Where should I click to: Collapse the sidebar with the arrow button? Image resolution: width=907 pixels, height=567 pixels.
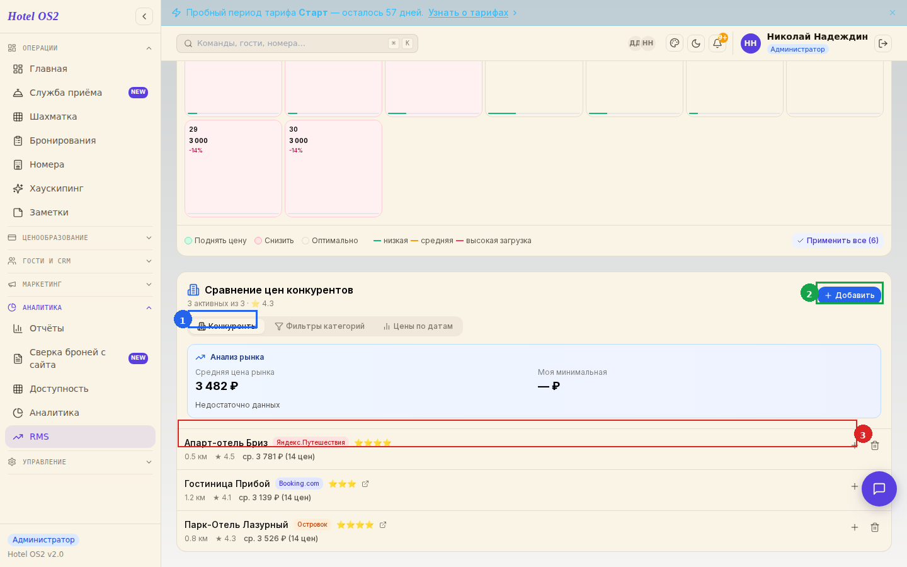(144, 16)
